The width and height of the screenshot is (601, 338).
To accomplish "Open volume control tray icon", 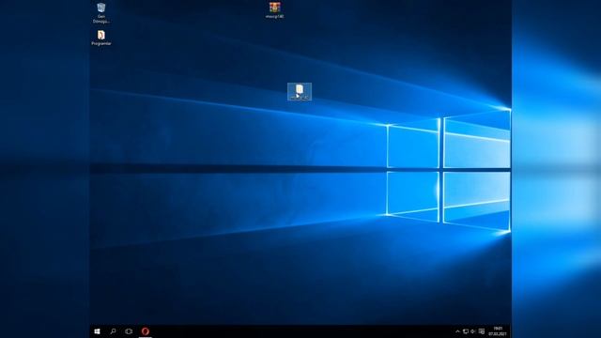I will pyautogui.click(x=473, y=331).
